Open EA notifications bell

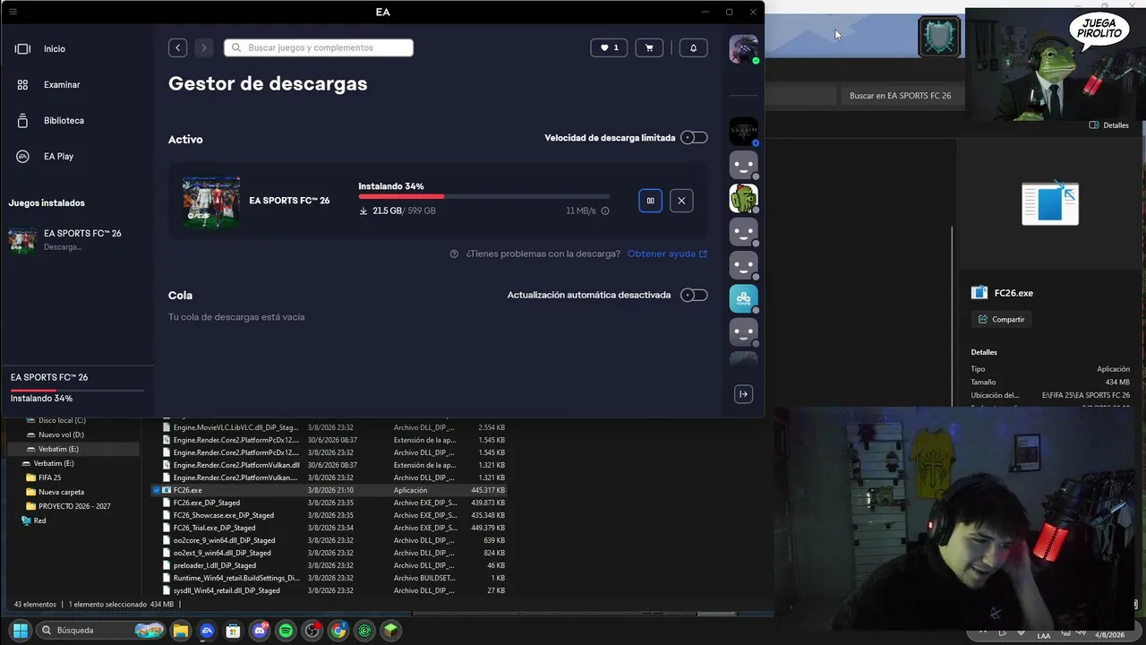(693, 47)
